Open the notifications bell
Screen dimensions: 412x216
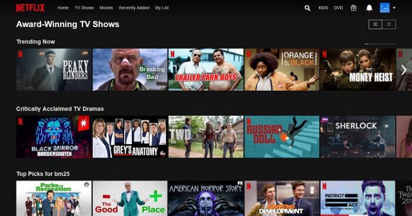(369, 8)
